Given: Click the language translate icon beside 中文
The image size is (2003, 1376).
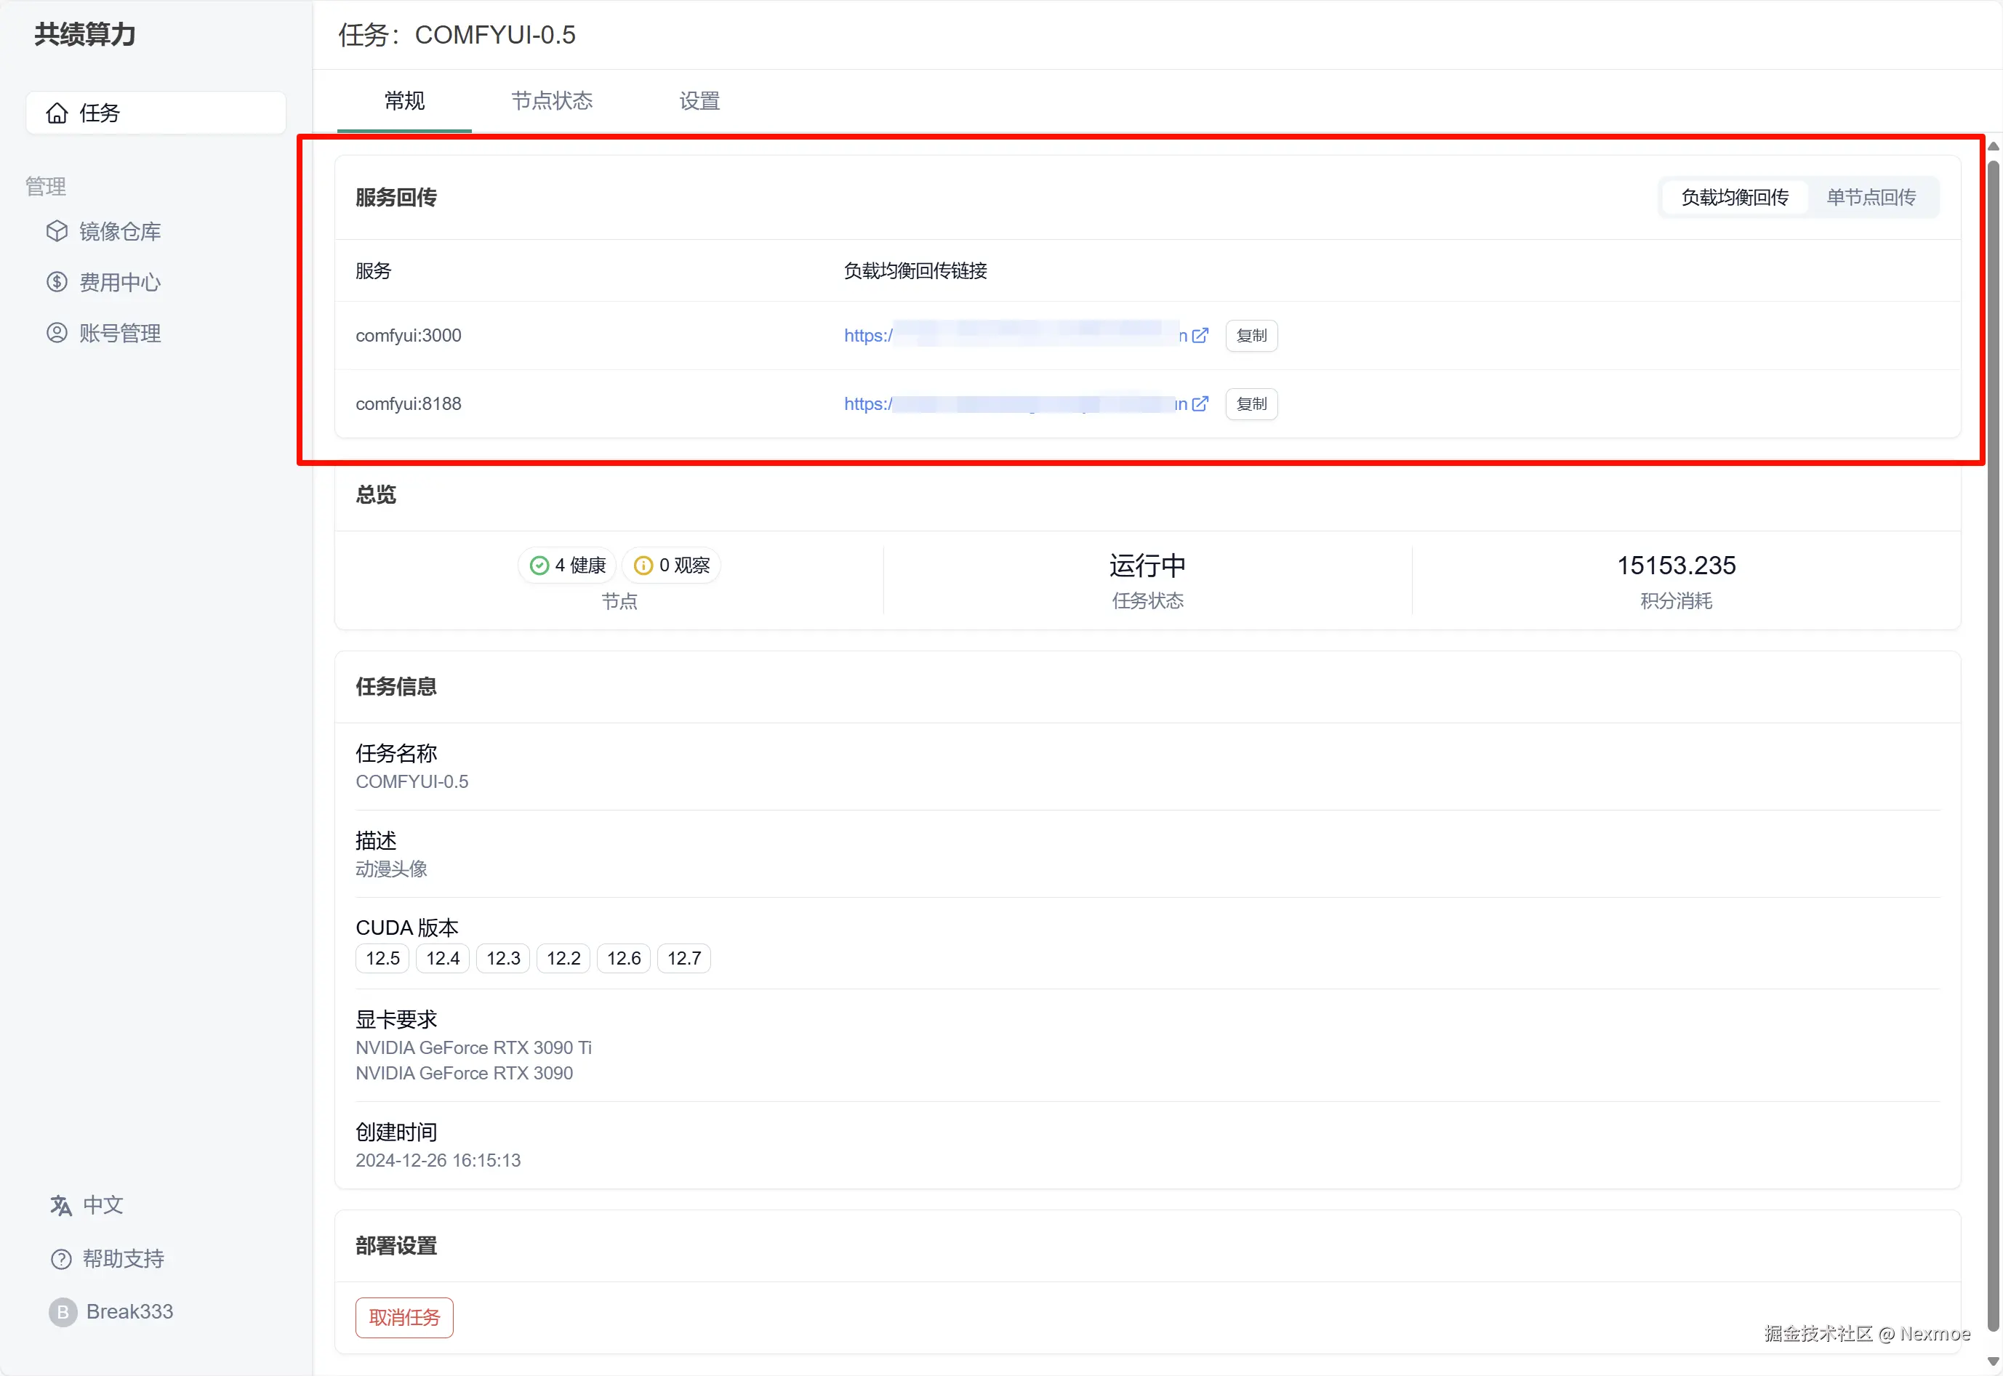Looking at the screenshot, I should [x=60, y=1205].
